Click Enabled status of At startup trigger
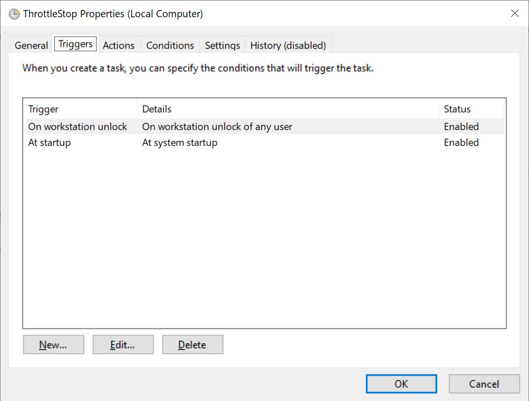The image size is (529, 401). [461, 143]
